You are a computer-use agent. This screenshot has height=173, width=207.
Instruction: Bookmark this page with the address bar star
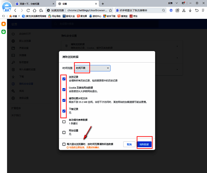coord(111,10)
